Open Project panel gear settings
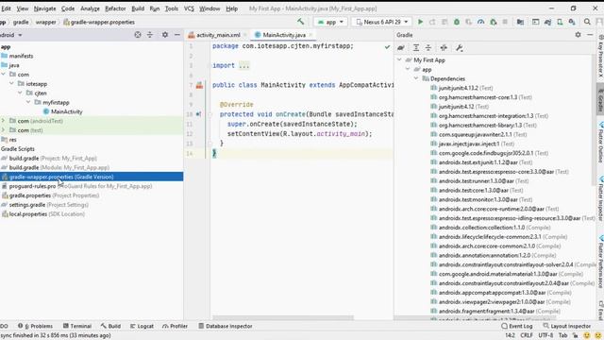Viewport: 604px width, 340px height. point(165,35)
